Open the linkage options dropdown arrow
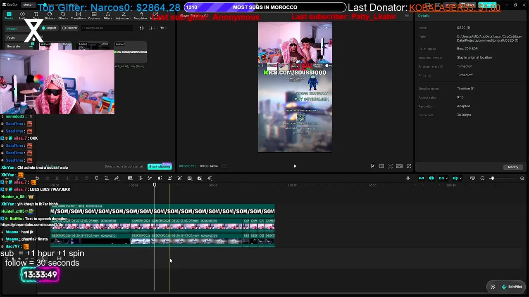The width and height of the screenshot is (529, 297). pyautogui.click(x=447, y=179)
